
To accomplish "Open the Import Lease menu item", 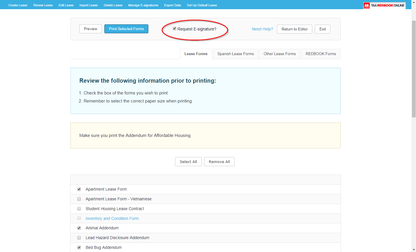I will pos(88,5).
